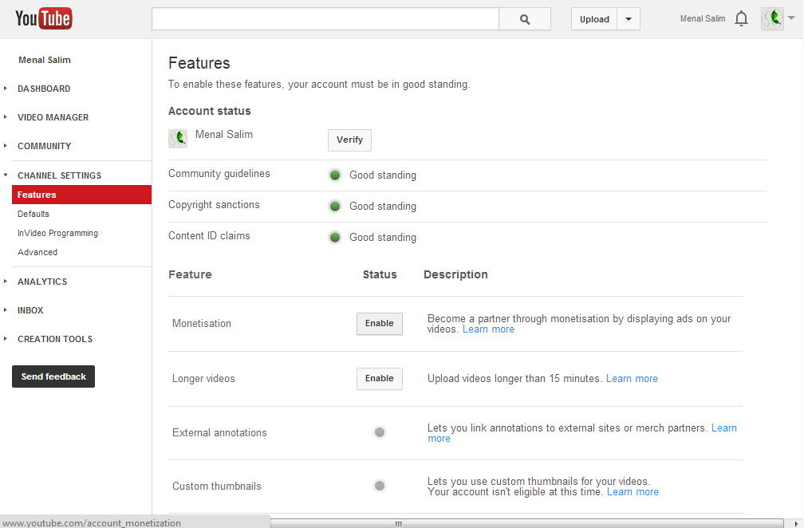Click the Send feedback button
The image size is (804, 528).
coord(53,376)
